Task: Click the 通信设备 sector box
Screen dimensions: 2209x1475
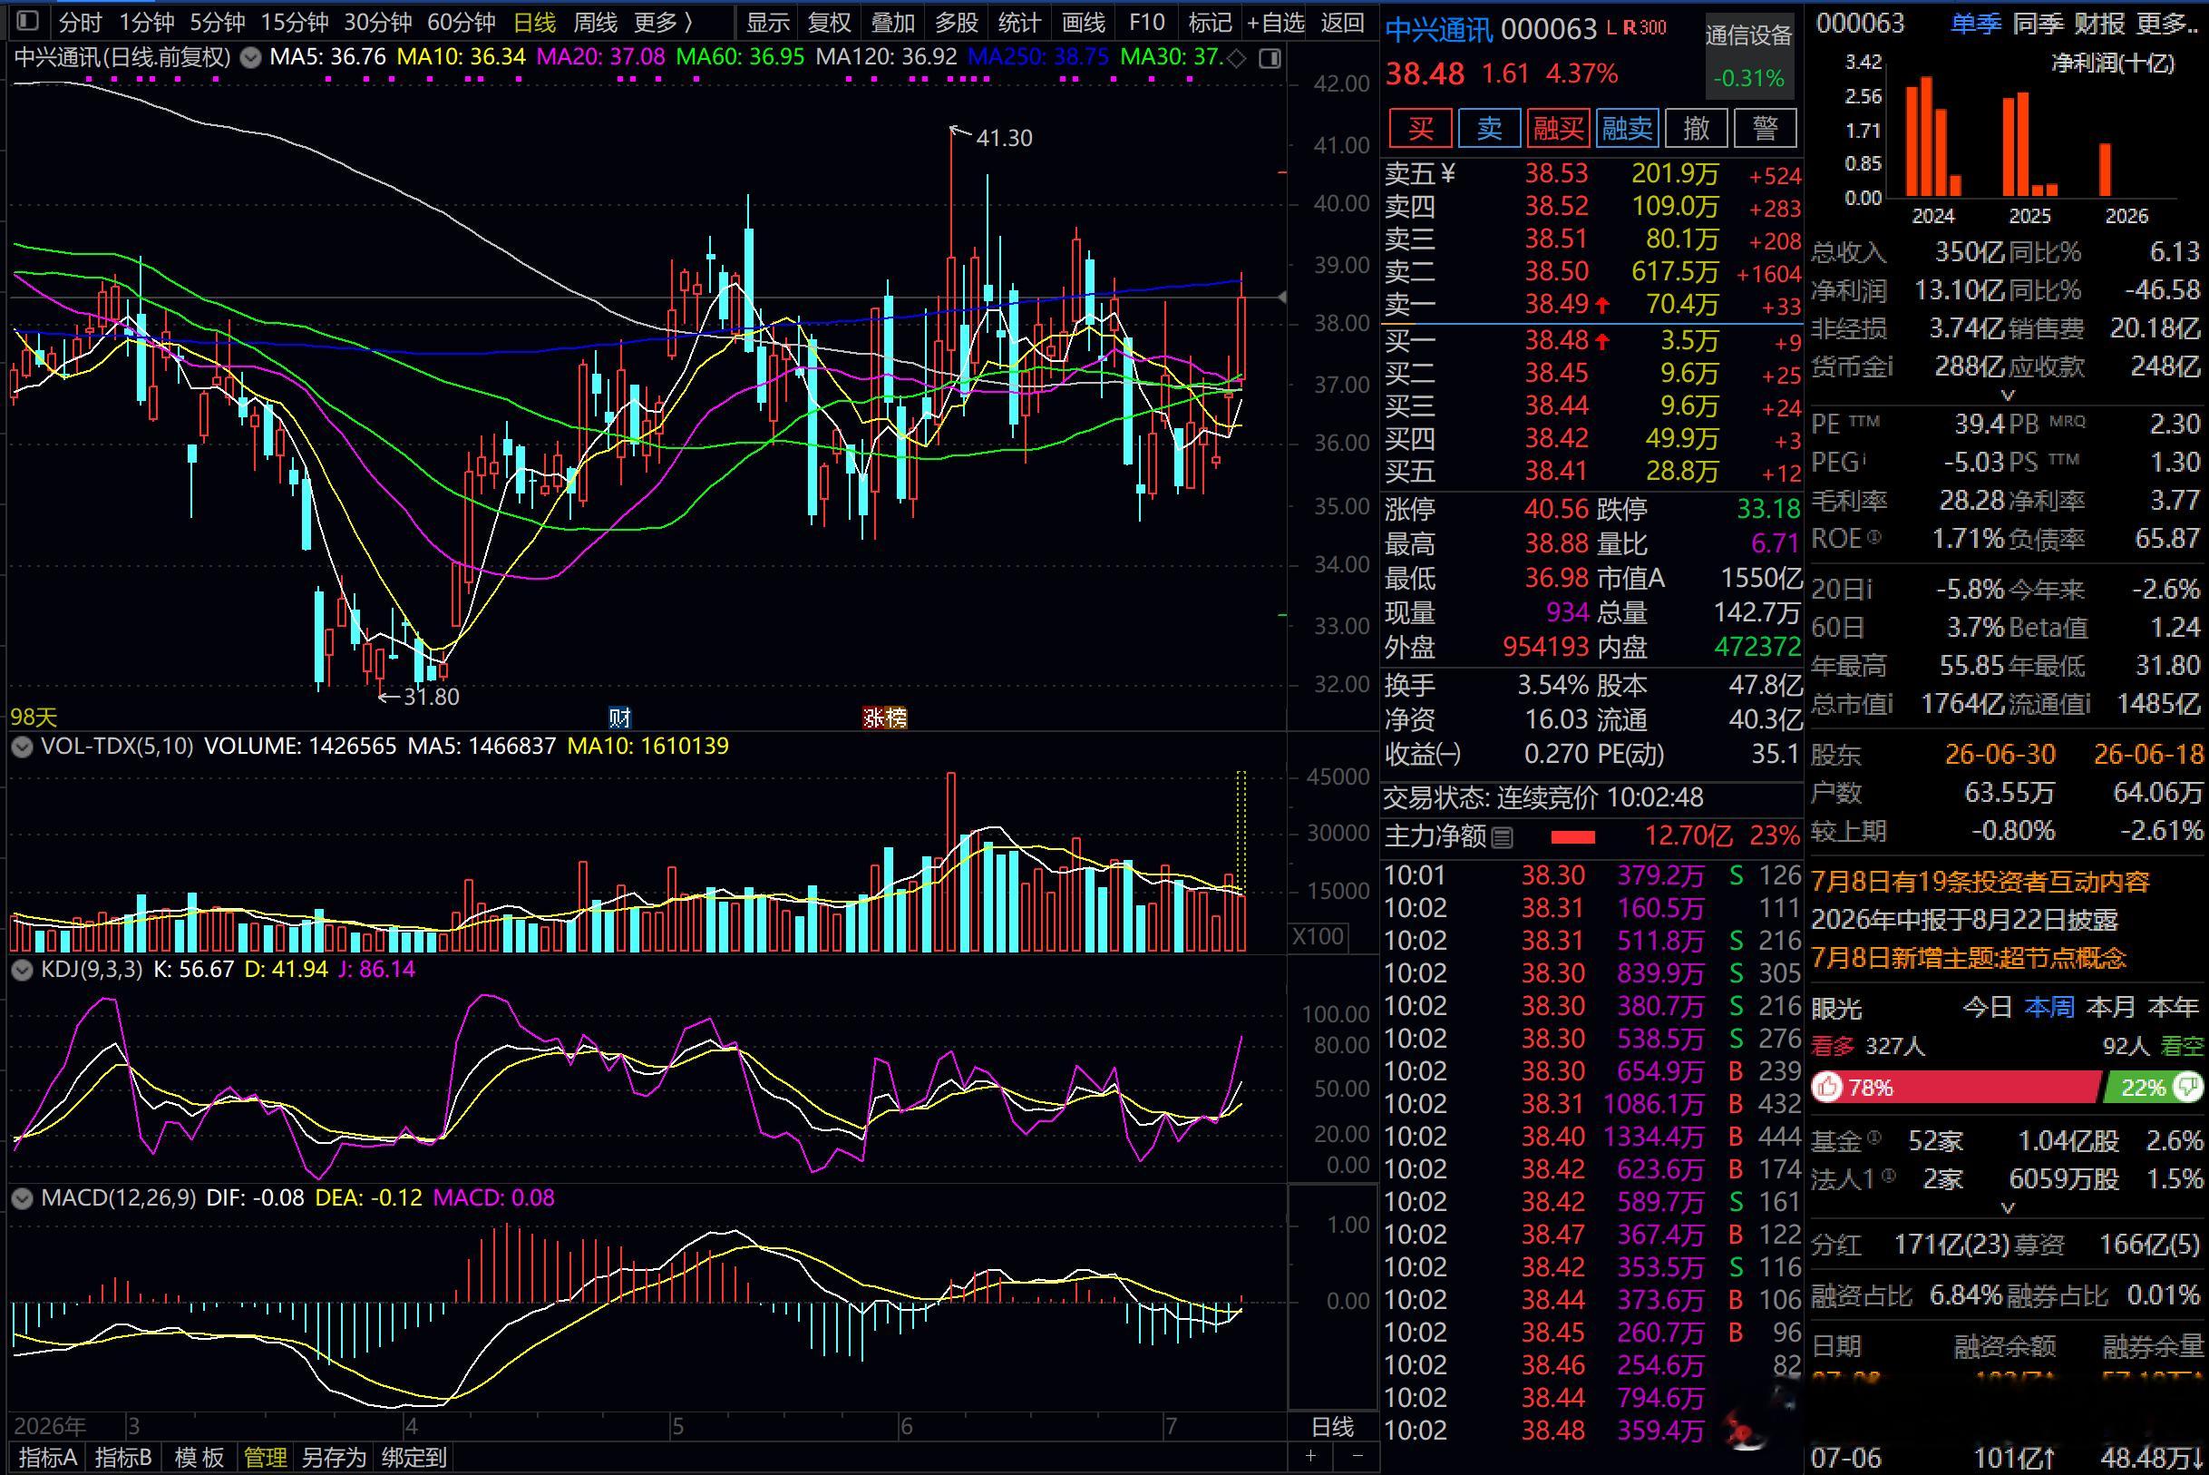Action: click(x=1749, y=55)
